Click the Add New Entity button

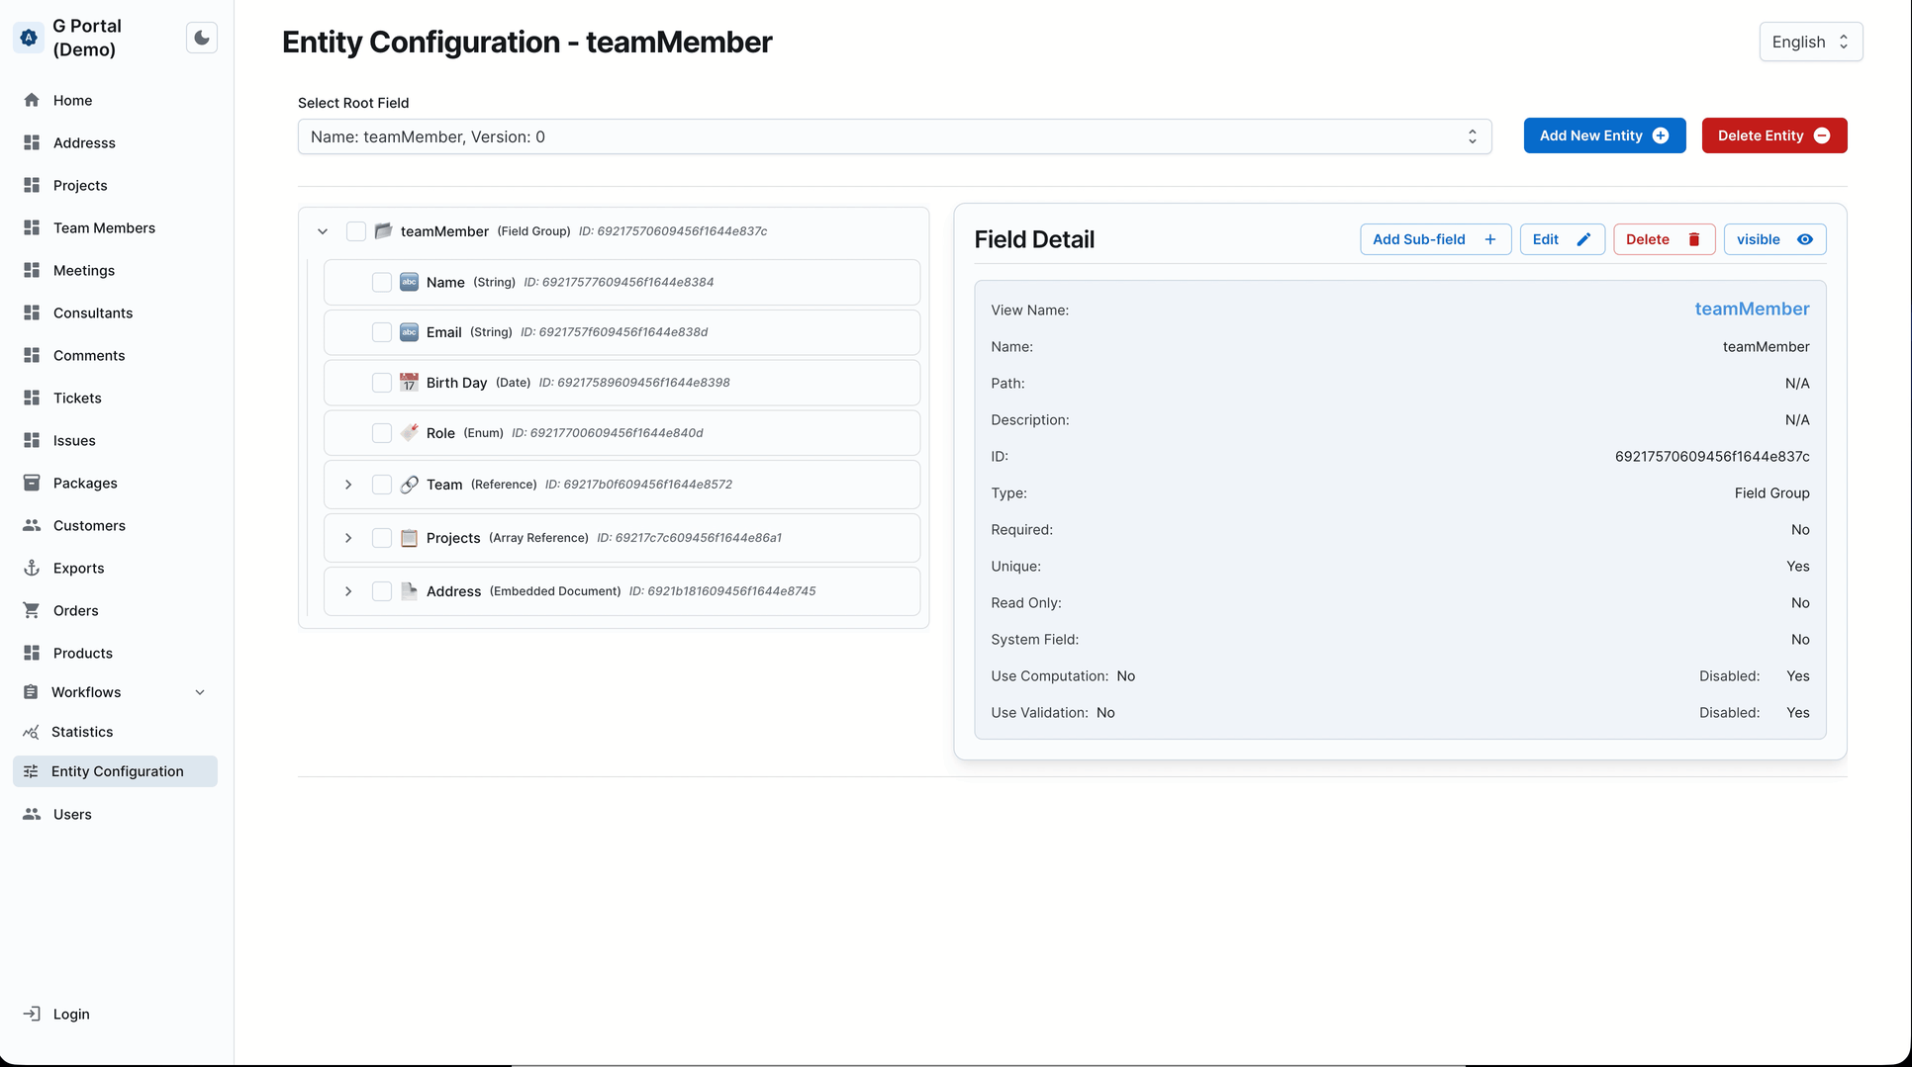(x=1604, y=135)
